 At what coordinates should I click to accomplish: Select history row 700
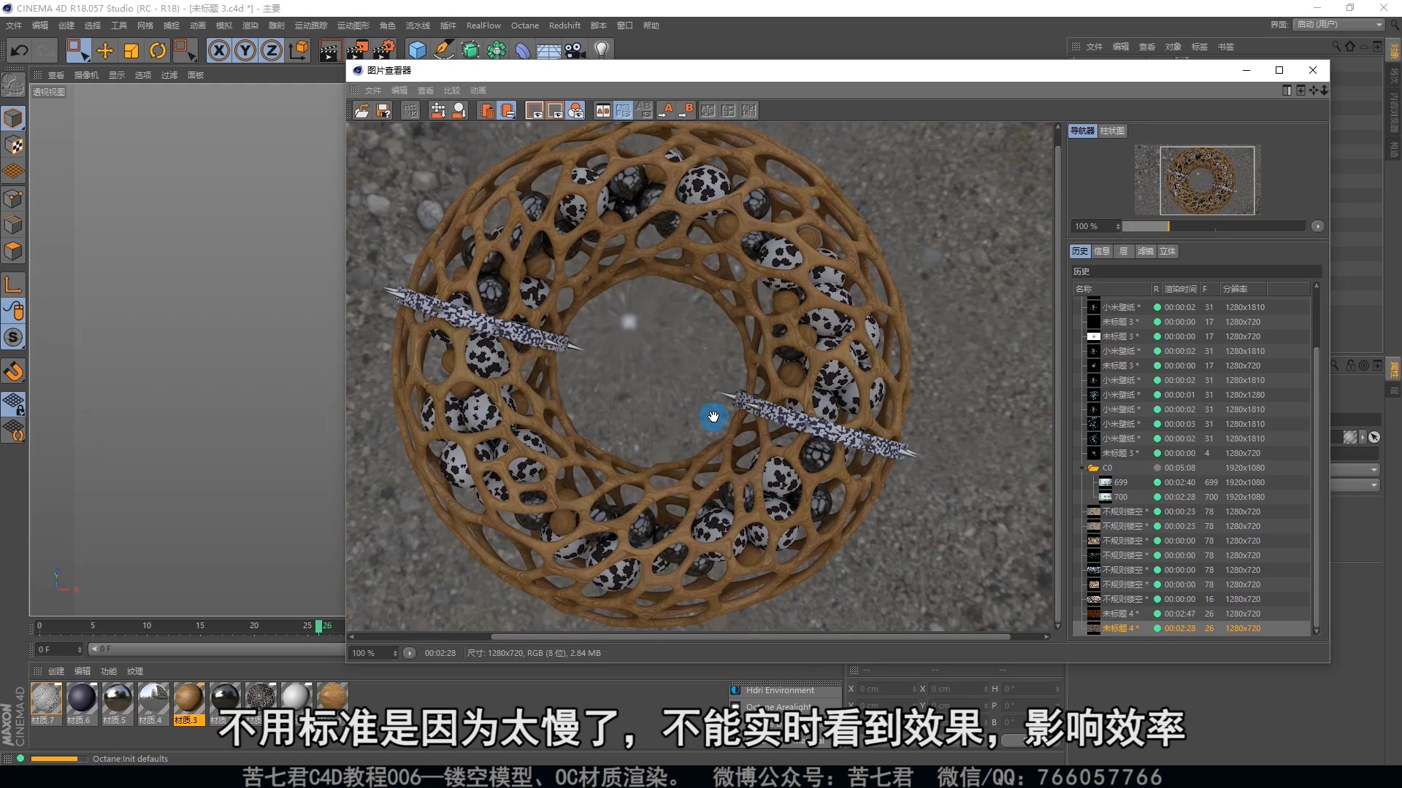1192,497
